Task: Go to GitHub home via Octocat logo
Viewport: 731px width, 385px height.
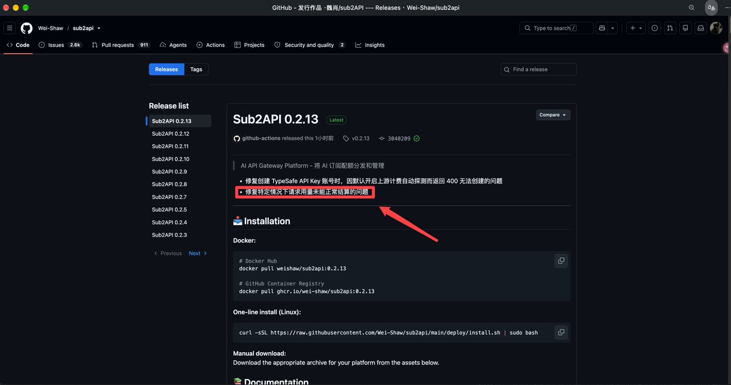Action: (x=26, y=28)
